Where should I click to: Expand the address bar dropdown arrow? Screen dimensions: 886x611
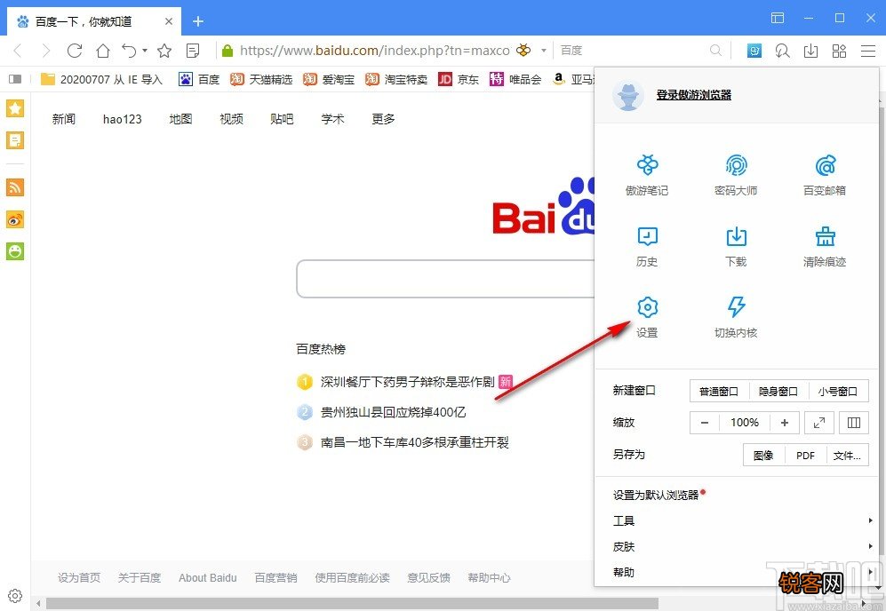pyautogui.click(x=544, y=51)
